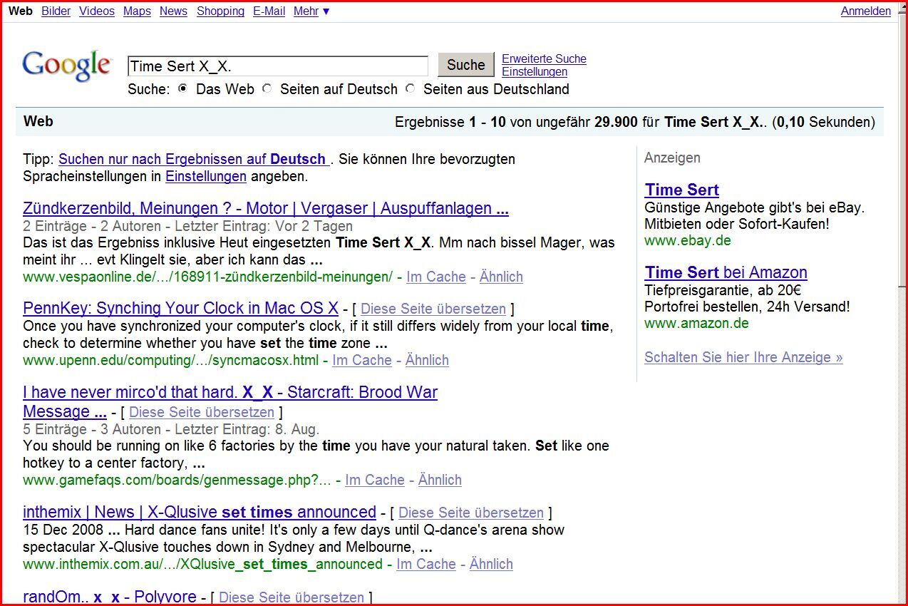
Task: Switch to Videos in top navigation
Action: (x=96, y=11)
